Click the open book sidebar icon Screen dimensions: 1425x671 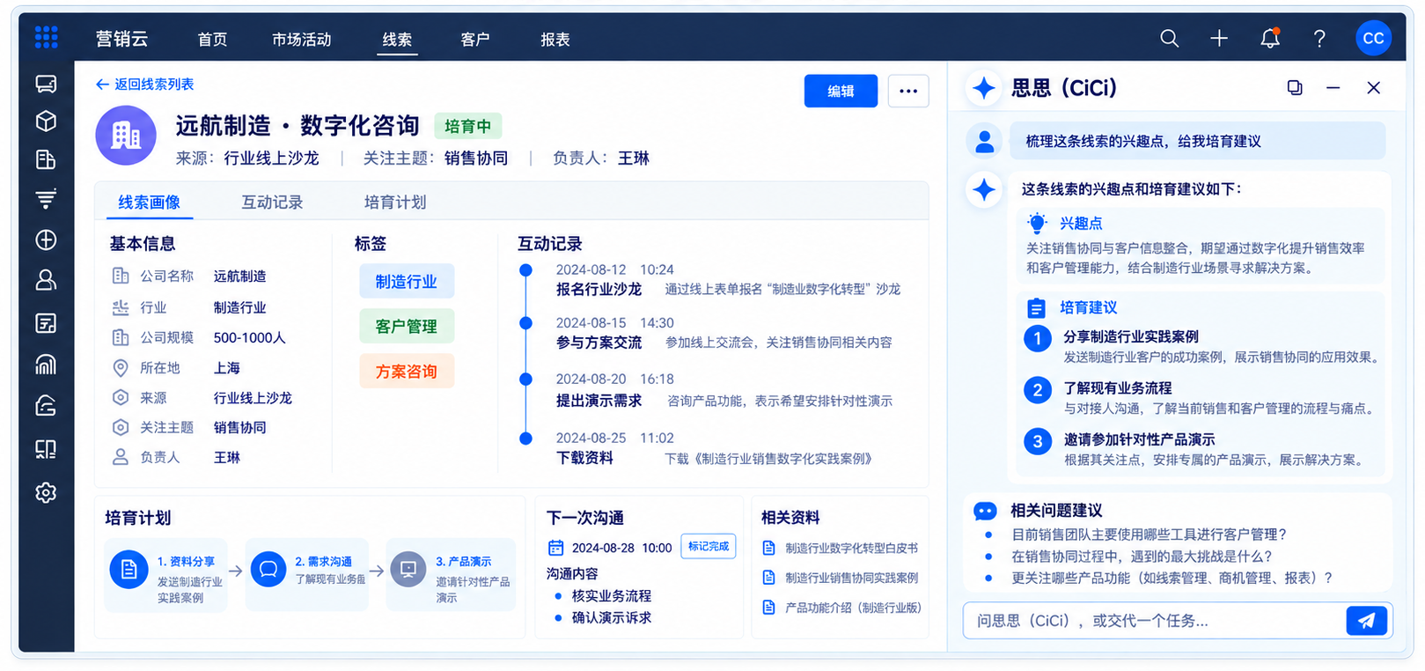[46, 449]
